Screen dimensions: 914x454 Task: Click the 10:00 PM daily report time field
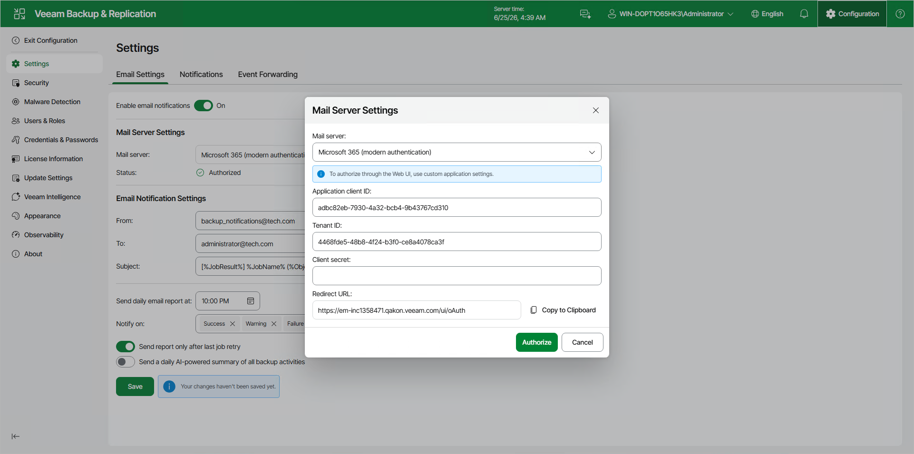tap(227, 301)
